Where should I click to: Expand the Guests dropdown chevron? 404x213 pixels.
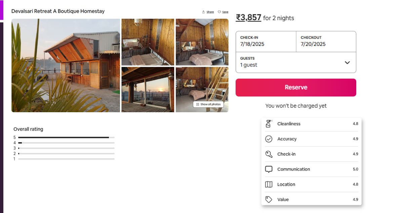347,62
